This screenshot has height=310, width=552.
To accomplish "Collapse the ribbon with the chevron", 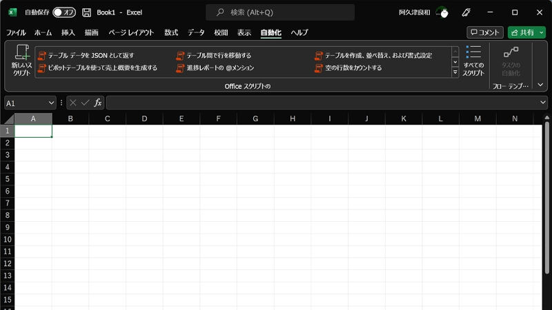I will point(540,85).
